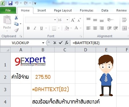The image size is (129, 107).
Task: Open the File tab
Action: coord(8,10)
